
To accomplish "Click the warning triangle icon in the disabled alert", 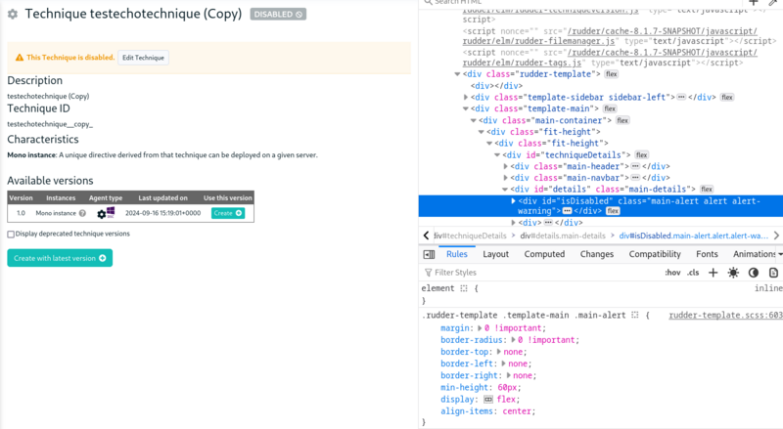I will (20, 58).
